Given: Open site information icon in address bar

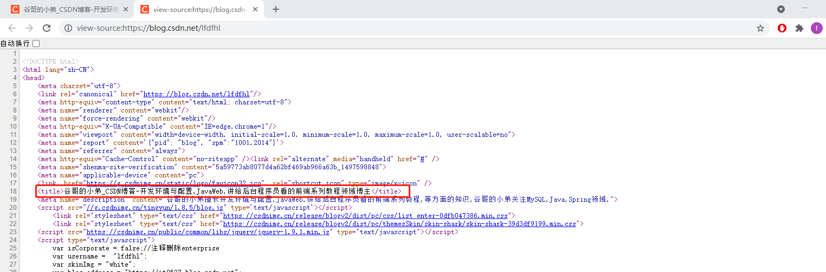Looking at the screenshot, I should click(68, 28).
